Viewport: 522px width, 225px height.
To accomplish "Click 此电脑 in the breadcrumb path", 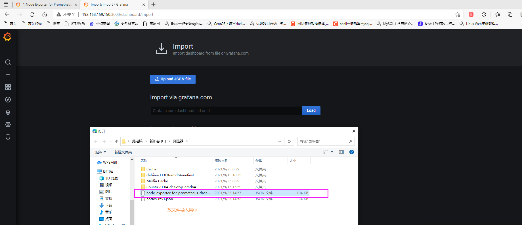I will [137, 141].
